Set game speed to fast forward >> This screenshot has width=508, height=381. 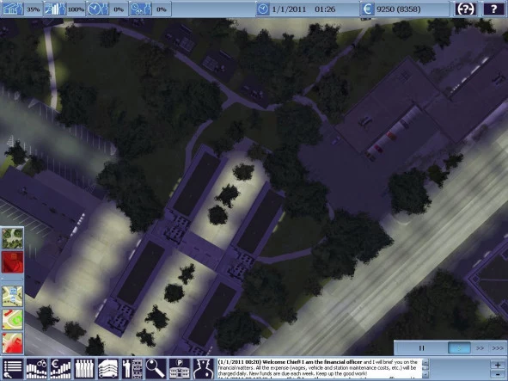point(480,348)
